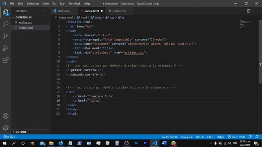Open the Manage gear icon
The width and height of the screenshot is (262, 147).
click(5, 128)
